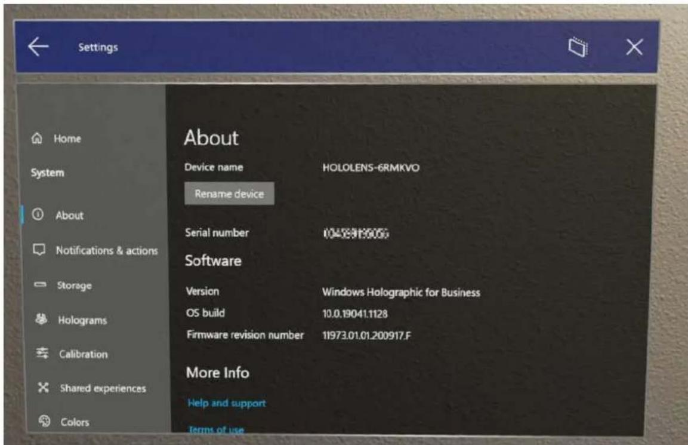This screenshot has height=445, width=688.
Task: Click the More Info heading
Action: (218, 373)
